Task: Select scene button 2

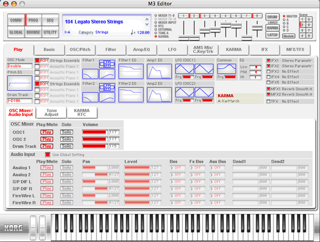Action: point(302,25)
